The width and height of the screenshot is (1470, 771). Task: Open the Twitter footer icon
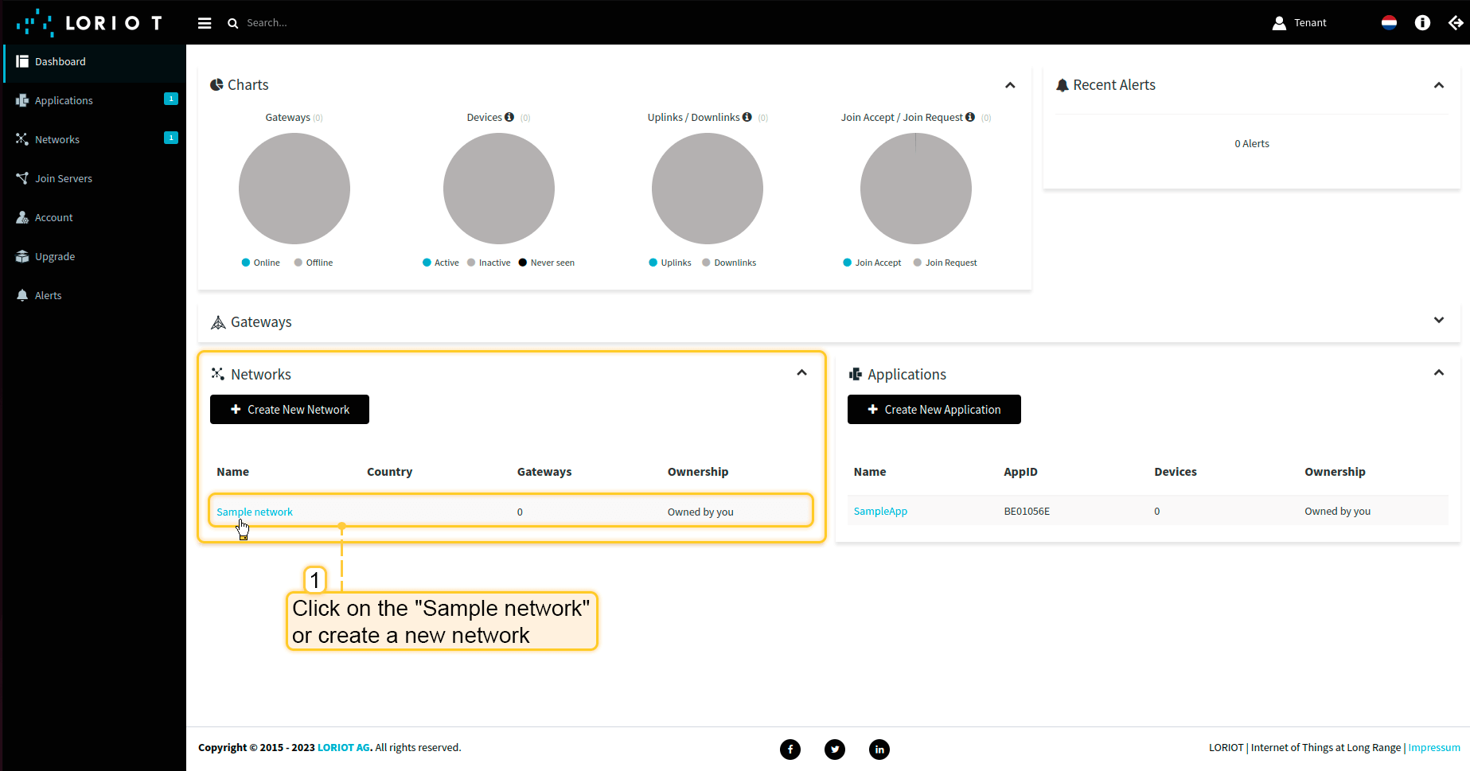click(835, 749)
